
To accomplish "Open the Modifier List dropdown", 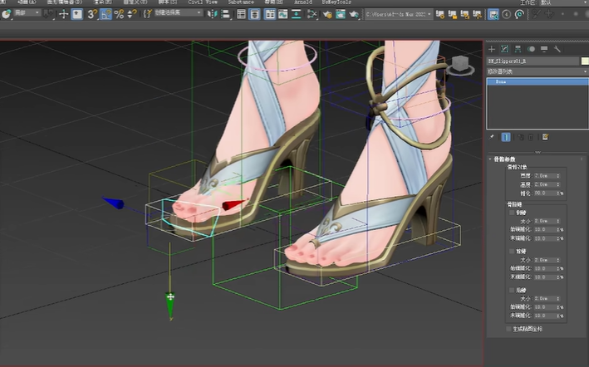I will 536,71.
